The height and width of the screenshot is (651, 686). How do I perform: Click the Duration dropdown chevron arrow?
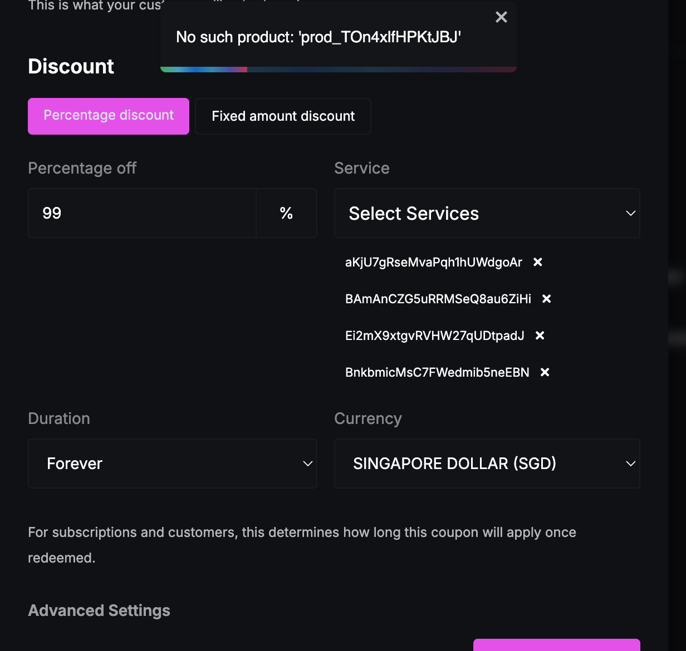coord(308,463)
